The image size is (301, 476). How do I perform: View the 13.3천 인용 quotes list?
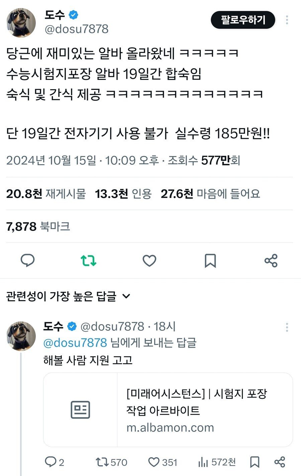click(x=123, y=194)
